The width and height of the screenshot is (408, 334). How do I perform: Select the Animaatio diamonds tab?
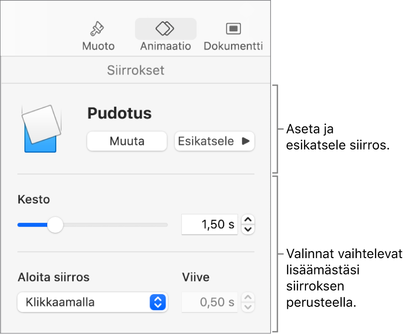coord(166,36)
